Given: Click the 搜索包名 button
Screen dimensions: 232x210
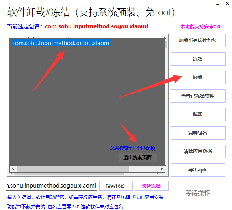Looking at the screenshot, I should tap(116, 186).
